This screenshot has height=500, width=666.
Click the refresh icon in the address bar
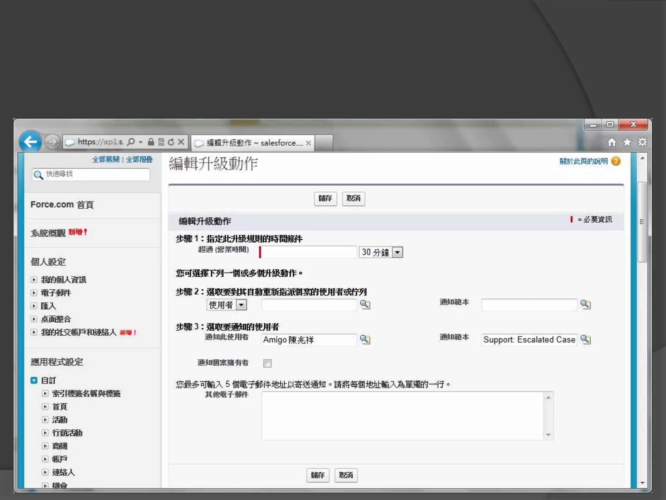coord(171,142)
